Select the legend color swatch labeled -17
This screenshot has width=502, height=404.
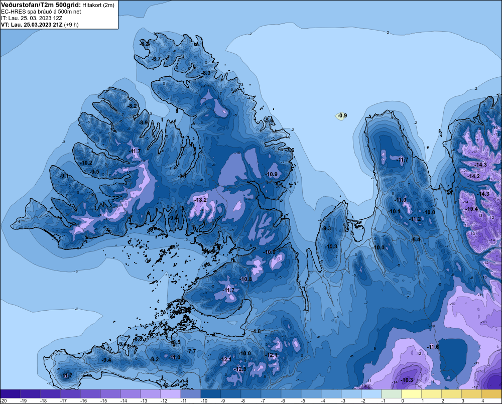[x=70, y=393]
